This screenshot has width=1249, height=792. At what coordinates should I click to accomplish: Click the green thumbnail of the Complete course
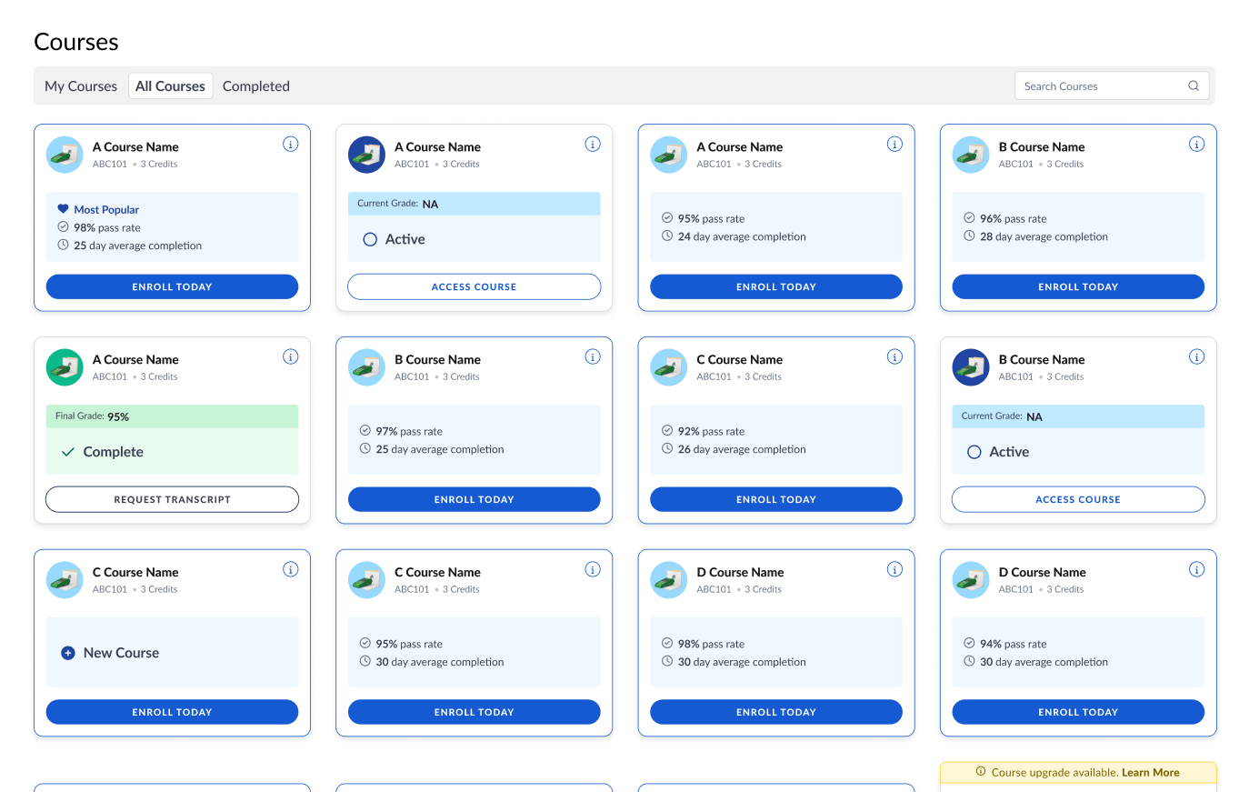point(65,367)
